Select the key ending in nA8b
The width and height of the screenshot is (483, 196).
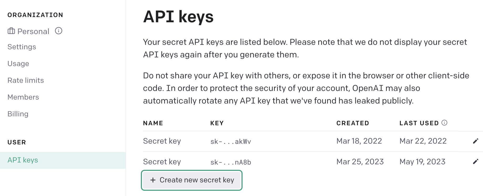pos(231,162)
